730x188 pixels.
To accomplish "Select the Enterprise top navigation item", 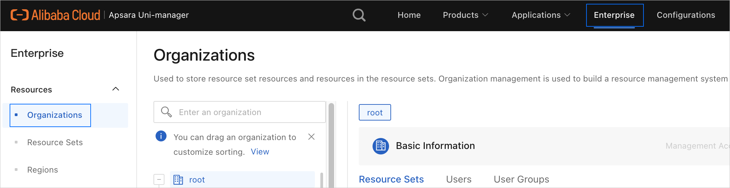I will 614,15.
